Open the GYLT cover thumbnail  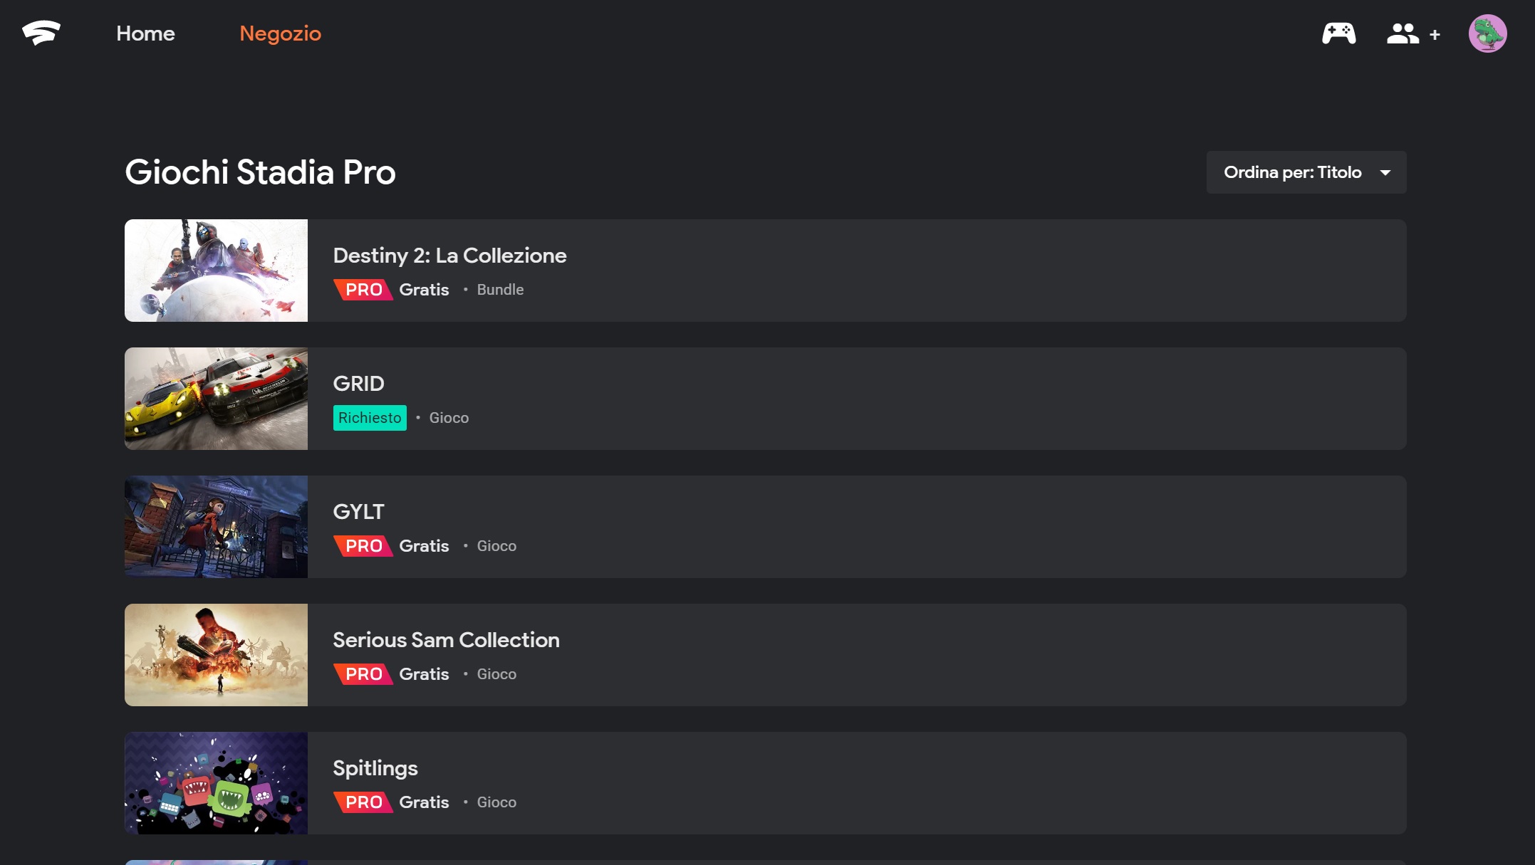216,527
